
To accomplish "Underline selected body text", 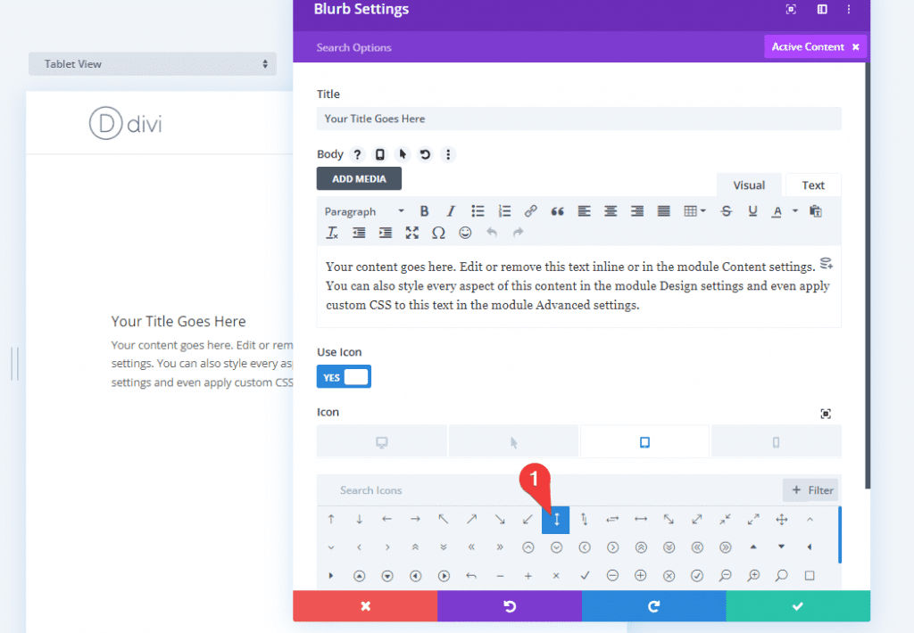I will pos(752,211).
